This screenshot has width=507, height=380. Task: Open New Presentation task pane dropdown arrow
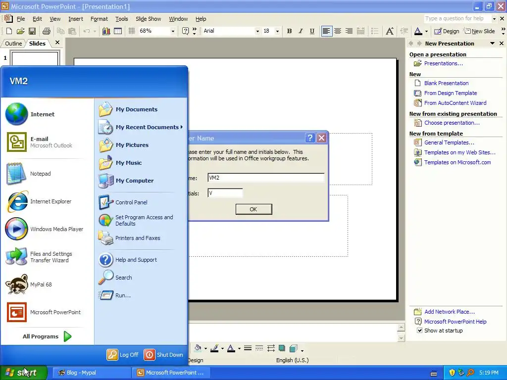(x=492, y=44)
